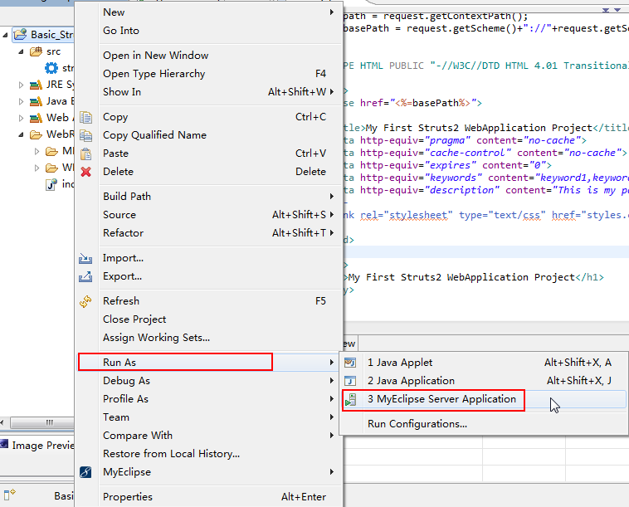
Task: Expand the META-INF folder node
Action: (x=37, y=151)
